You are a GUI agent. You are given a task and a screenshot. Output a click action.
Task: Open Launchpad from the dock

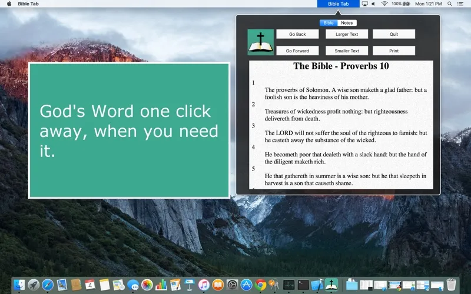(x=34, y=285)
